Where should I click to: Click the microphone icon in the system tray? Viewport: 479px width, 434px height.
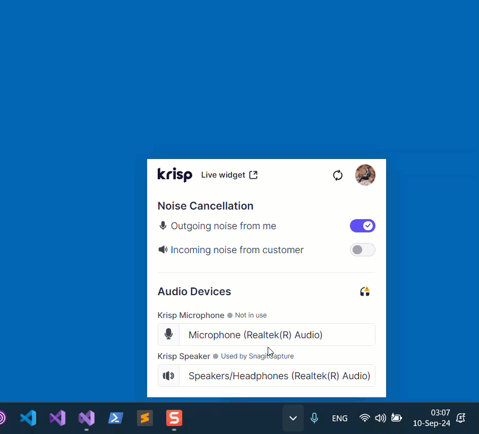point(314,418)
